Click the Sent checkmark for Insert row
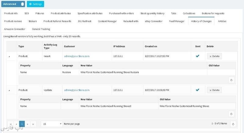Image resolution: width=244 pixels, height=133 pixels. click(197, 56)
